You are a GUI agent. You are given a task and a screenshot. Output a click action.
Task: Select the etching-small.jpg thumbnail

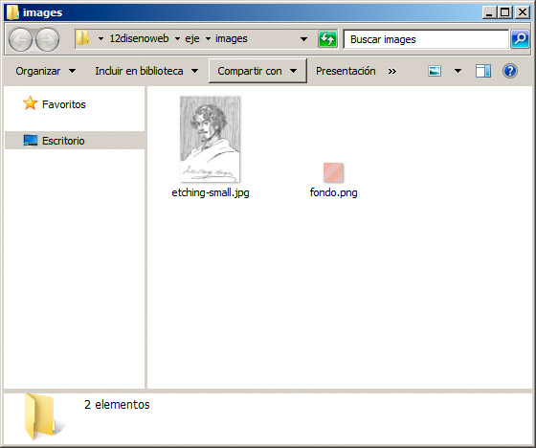point(210,139)
